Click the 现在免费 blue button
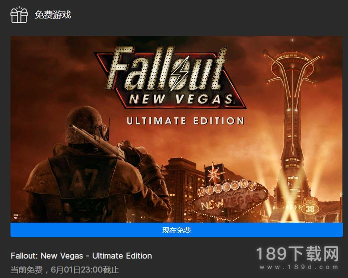 pyautogui.click(x=177, y=230)
